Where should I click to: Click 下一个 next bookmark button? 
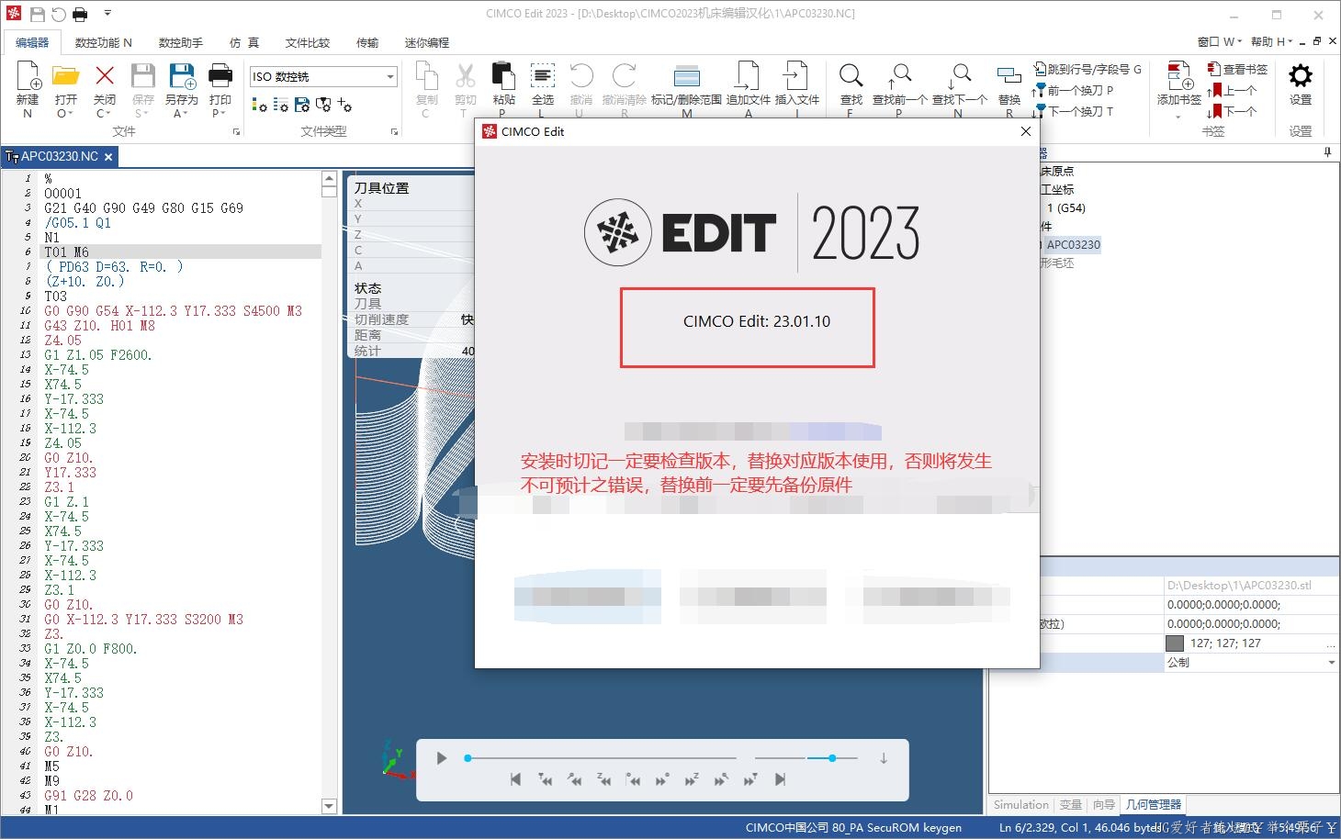1232,111
